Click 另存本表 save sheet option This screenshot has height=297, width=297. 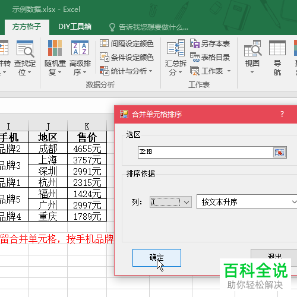point(210,43)
